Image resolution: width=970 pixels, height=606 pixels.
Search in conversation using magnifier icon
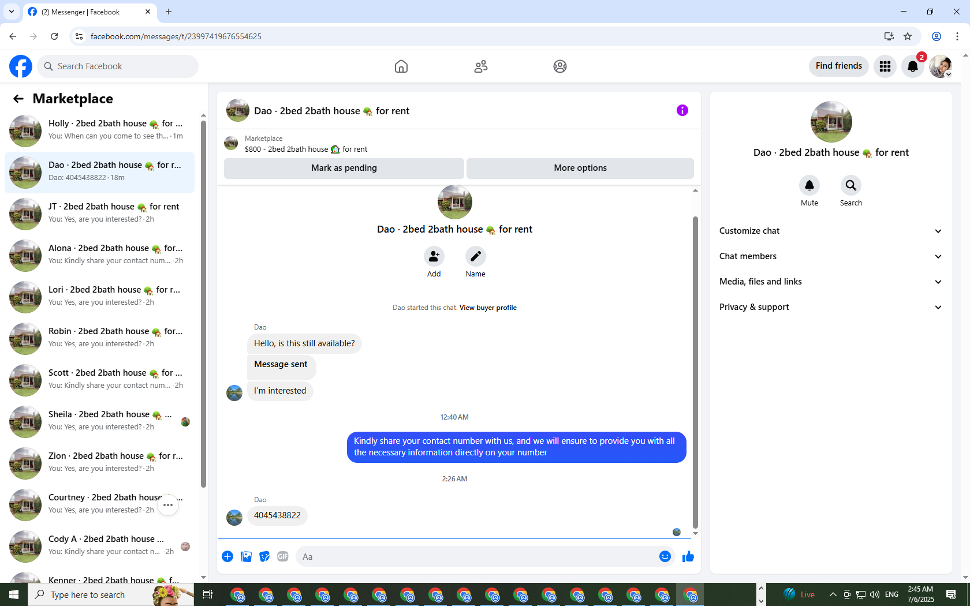(x=851, y=185)
